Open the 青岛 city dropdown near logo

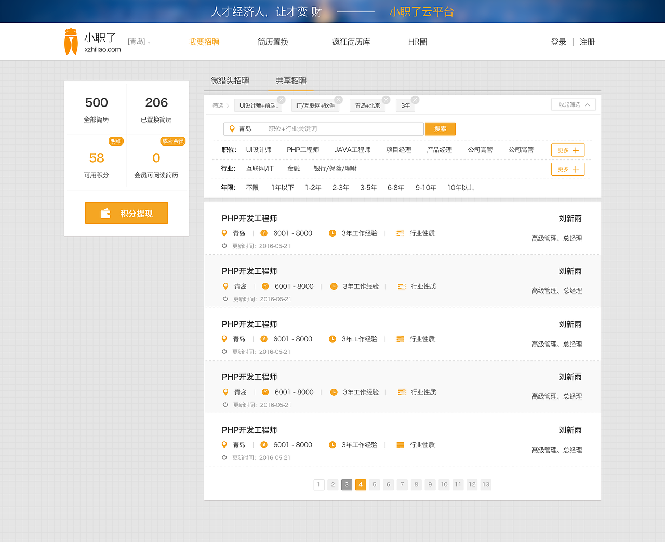(x=139, y=42)
